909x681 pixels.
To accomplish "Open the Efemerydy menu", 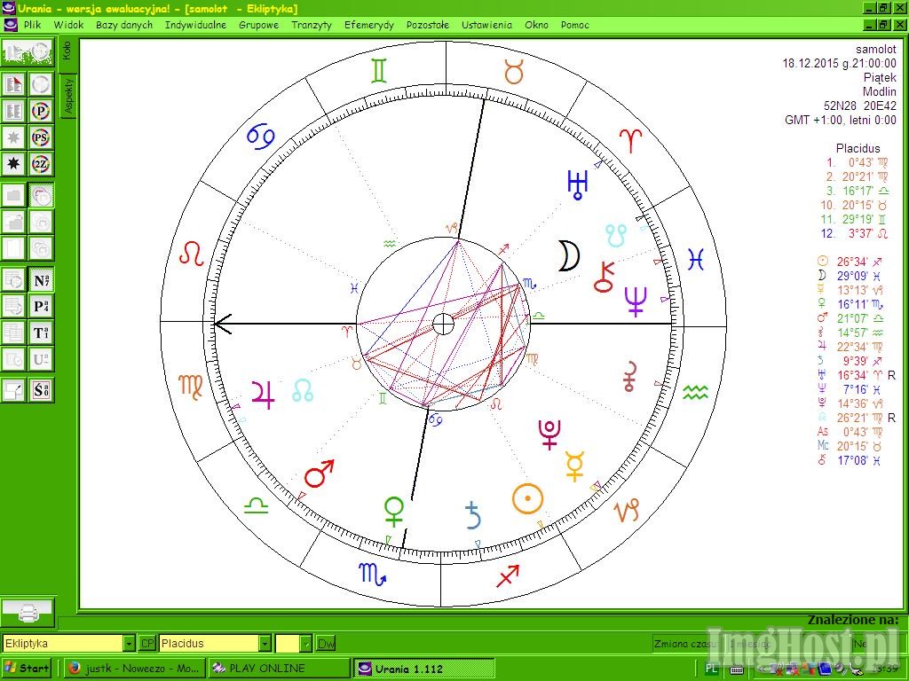I will click(x=368, y=25).
